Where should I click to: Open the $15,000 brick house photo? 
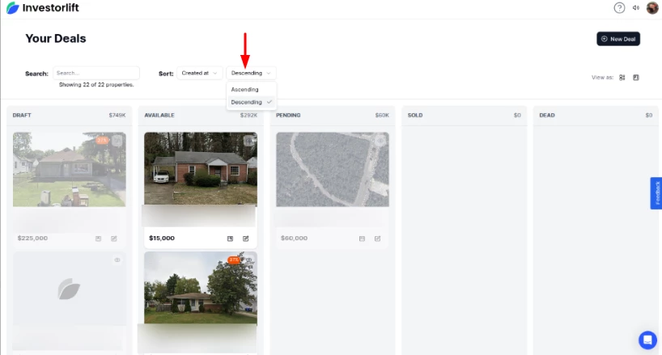click(201, 169)
